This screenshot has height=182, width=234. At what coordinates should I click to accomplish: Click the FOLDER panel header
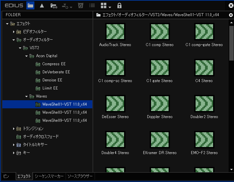coord(47,15)
